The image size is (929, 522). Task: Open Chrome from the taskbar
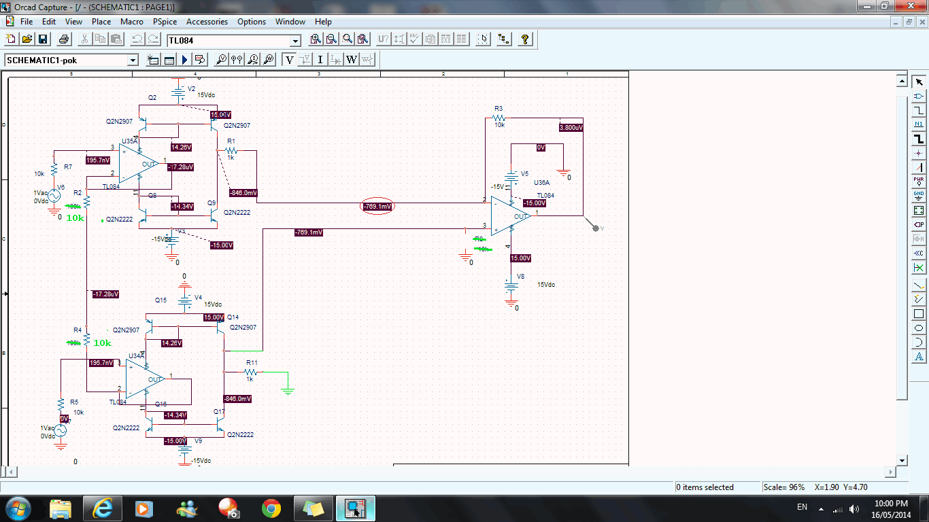(x=271, y=508)
